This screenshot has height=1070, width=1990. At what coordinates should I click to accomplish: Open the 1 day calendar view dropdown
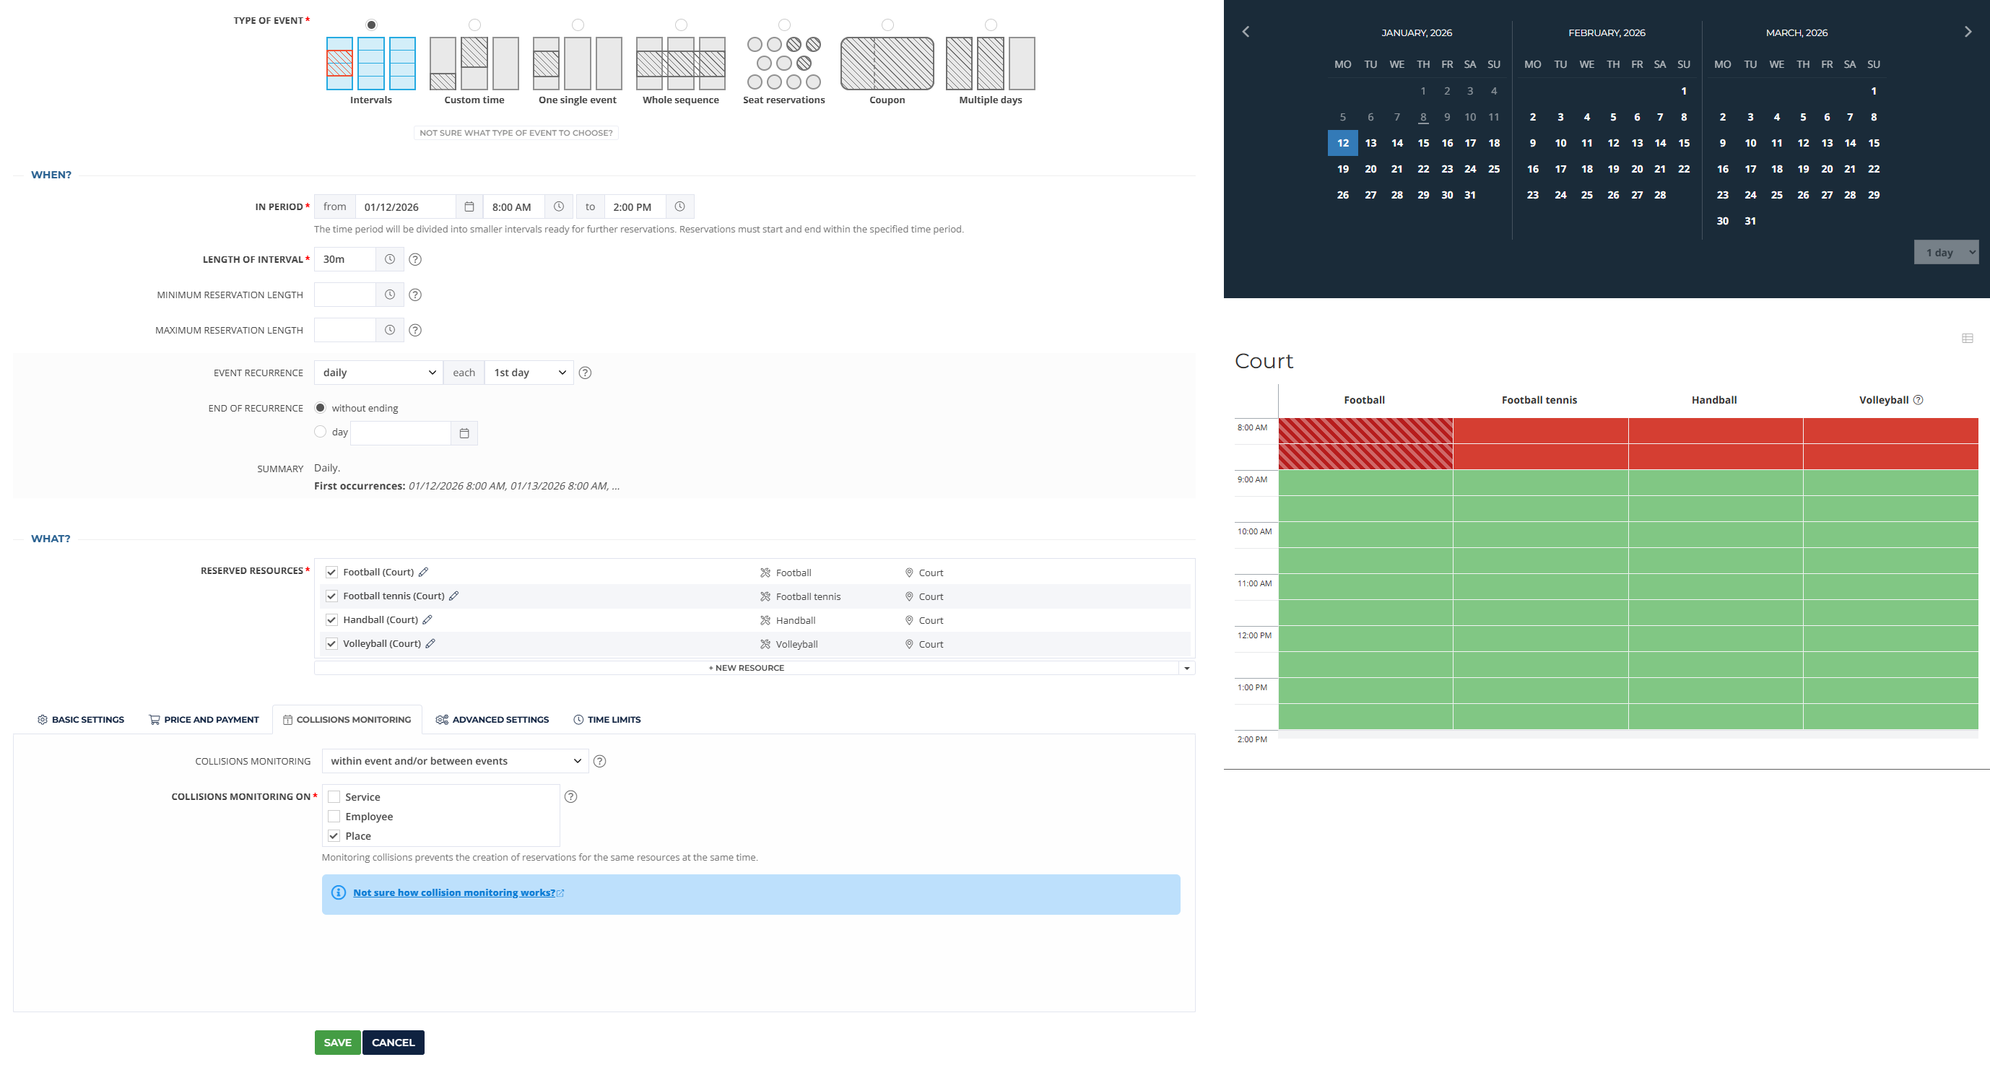1945,253
